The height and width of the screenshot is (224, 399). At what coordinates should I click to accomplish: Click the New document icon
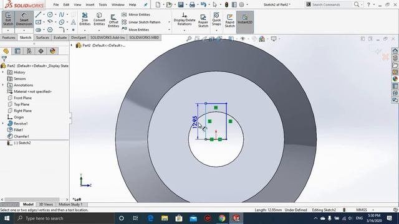(x=158, y=4)
